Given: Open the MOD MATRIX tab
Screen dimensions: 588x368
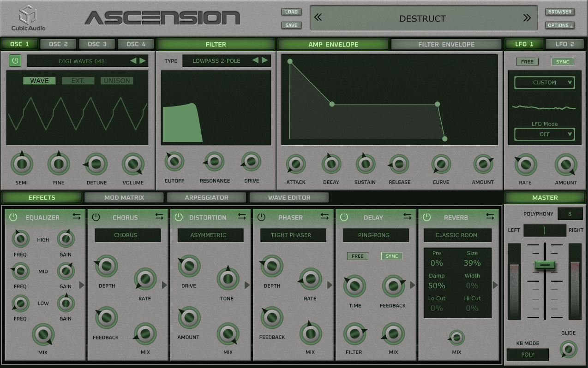Looking at the screenshot, I should [x=124, y=197].
